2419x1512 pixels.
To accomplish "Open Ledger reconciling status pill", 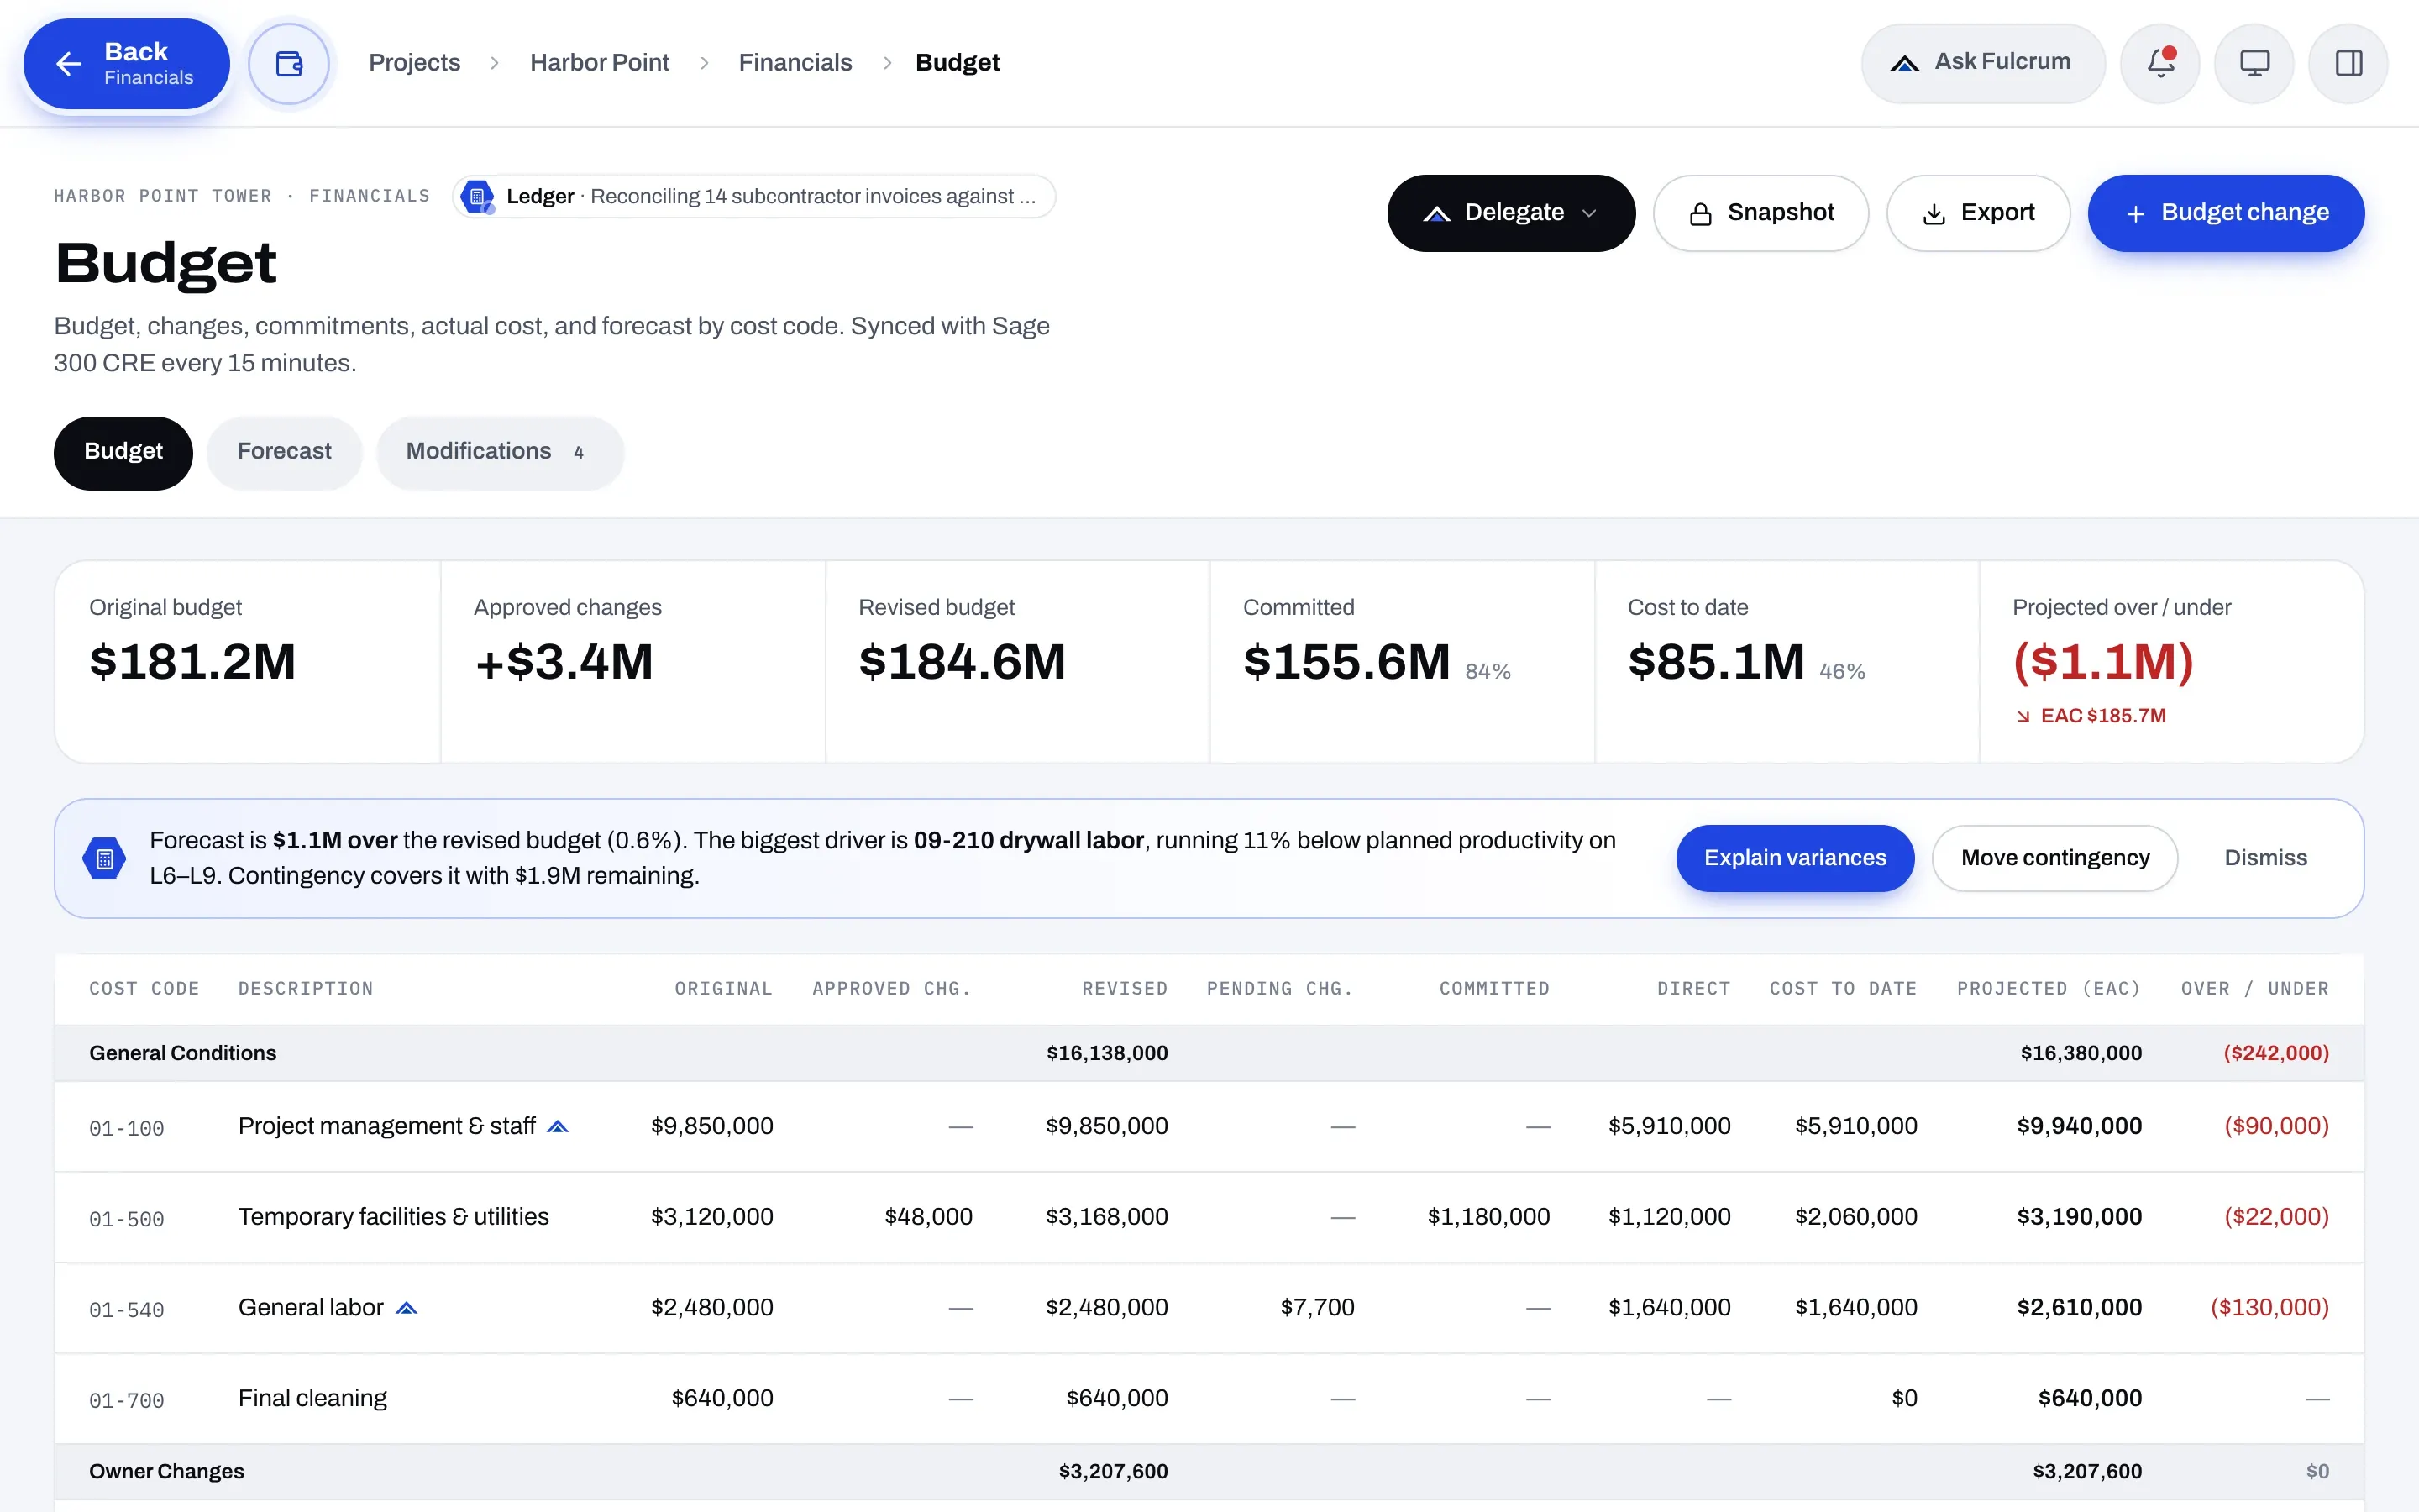I will pos(753,196).
